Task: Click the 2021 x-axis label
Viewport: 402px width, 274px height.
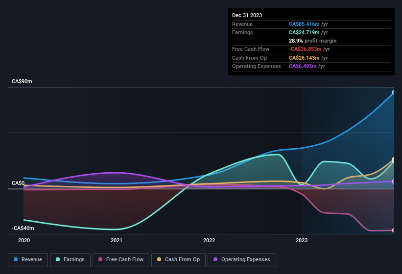Action: click(x=117, y=240)
